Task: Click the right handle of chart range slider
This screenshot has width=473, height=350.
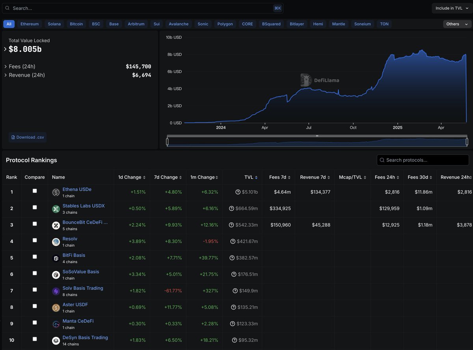Action: click(467, 141)
